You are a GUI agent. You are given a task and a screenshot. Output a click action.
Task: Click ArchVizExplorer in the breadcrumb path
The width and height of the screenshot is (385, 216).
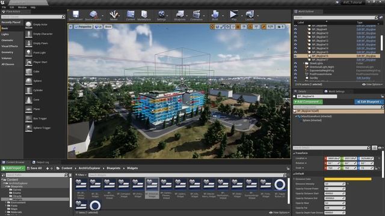coord(90,168)
